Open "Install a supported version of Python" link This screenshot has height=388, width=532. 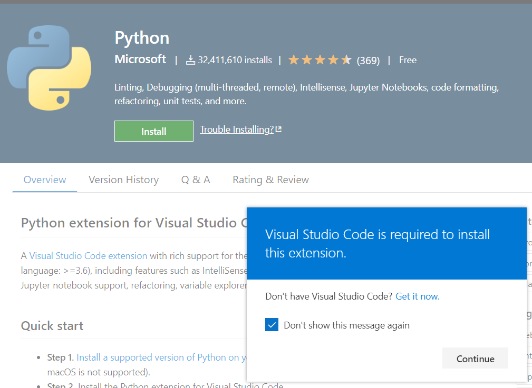[158, 357]
